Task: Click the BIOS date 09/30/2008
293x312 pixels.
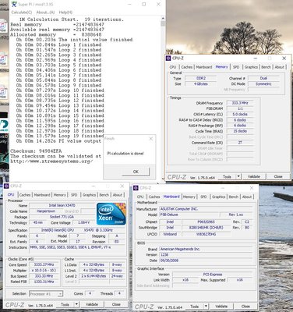Action: click(205, 261)
